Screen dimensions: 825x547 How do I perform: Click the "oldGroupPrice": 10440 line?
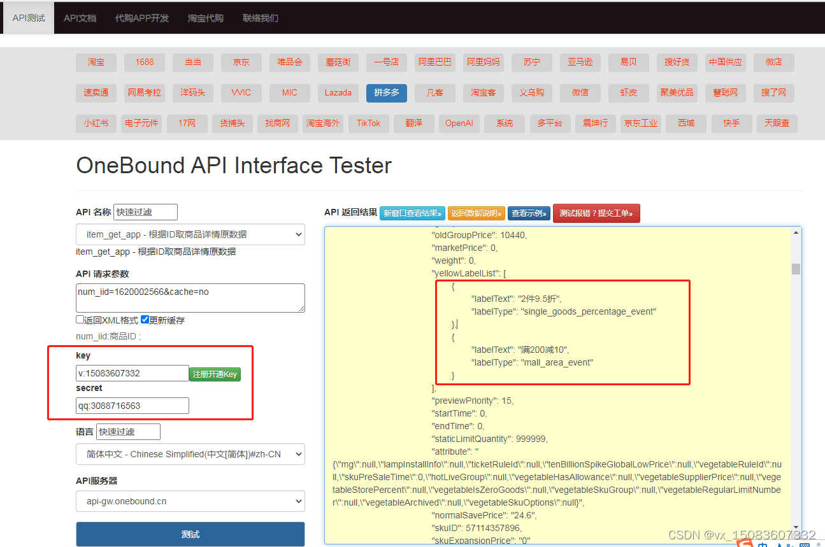pyautogui.click(x=480, y=235)
